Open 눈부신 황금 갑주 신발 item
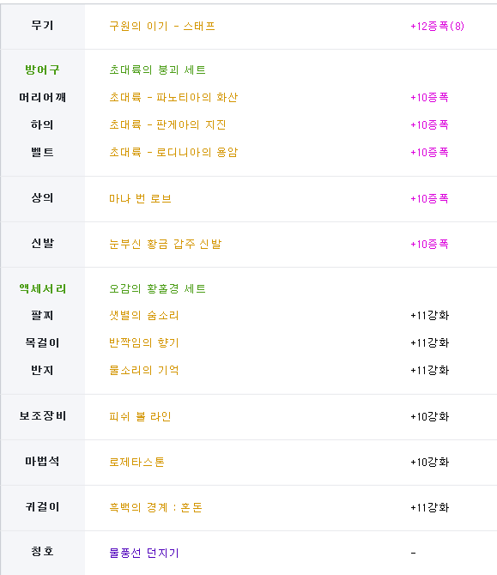Image resolution: width=497 pixels, height=575 pixels. tap(166, 245)
